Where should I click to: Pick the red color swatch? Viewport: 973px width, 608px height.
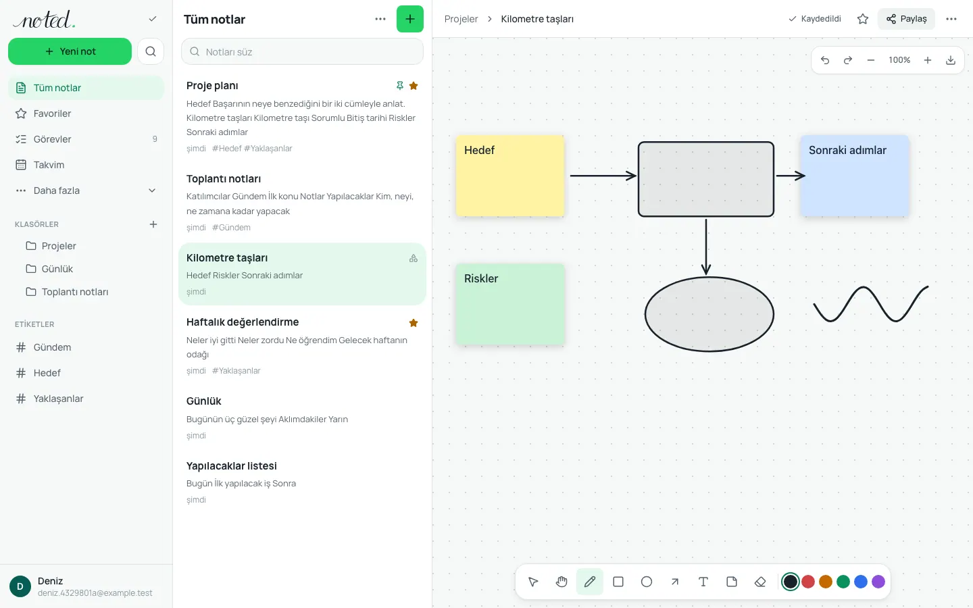[x=808, y=582]
